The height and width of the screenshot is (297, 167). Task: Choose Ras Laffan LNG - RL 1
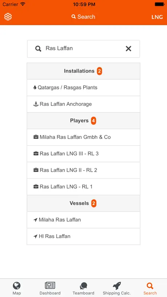pyautogui.click(x=83, y=187)
